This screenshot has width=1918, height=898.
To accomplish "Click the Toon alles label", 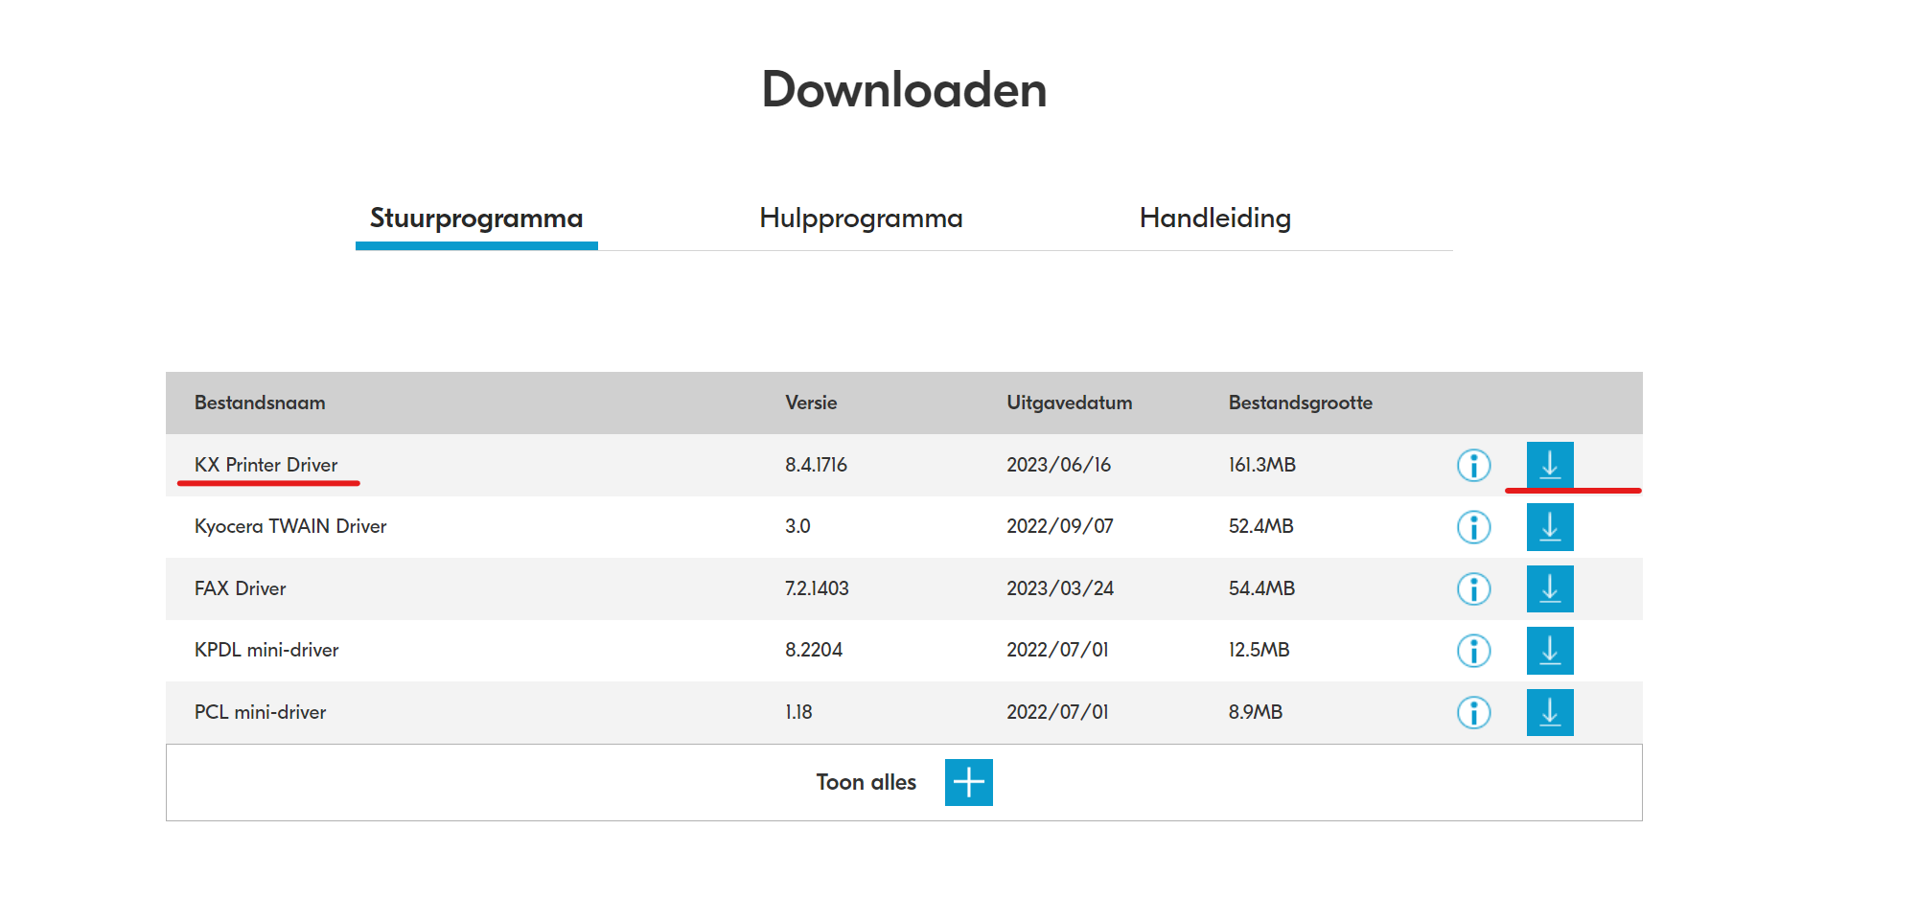I will click(867, 782).
